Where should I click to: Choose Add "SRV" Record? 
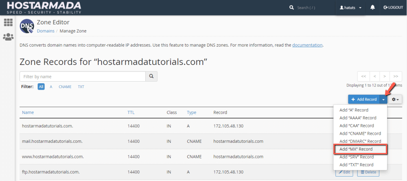click(357, 157)
